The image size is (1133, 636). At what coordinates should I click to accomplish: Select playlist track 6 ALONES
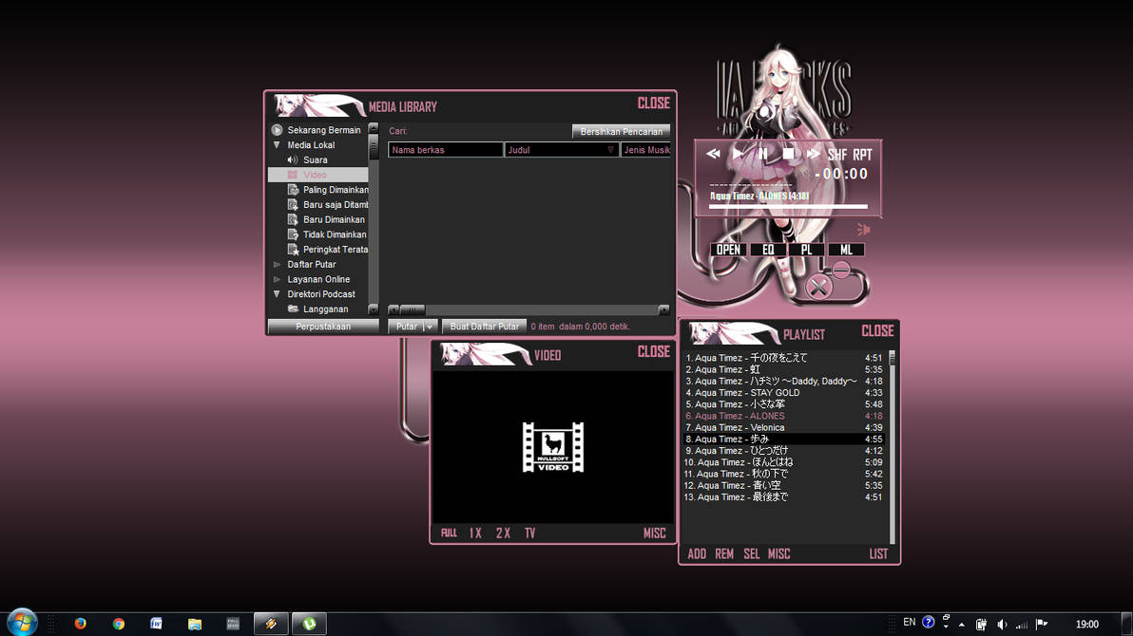pyautogui.click(x=784, y=416)
